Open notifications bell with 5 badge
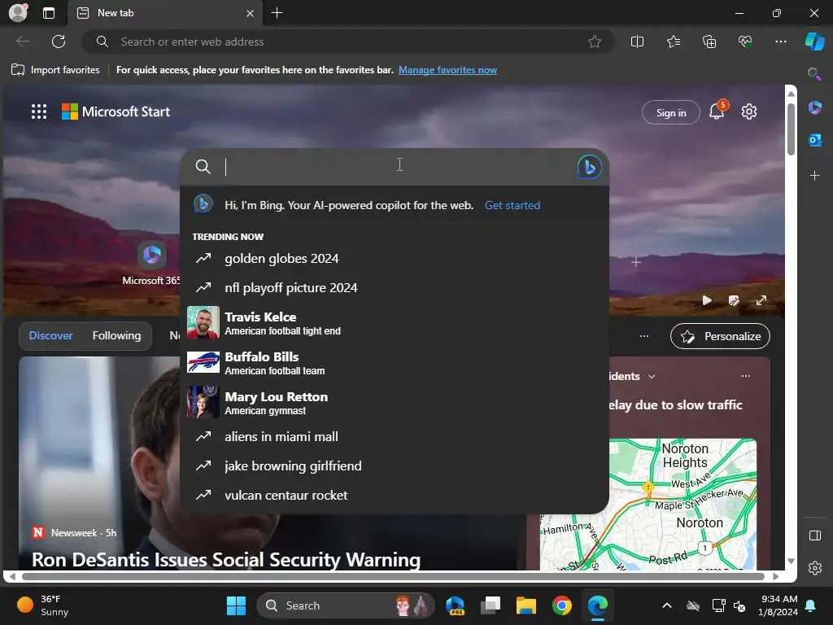Screen dimensions: 833x625 click(x=717, y=111)
